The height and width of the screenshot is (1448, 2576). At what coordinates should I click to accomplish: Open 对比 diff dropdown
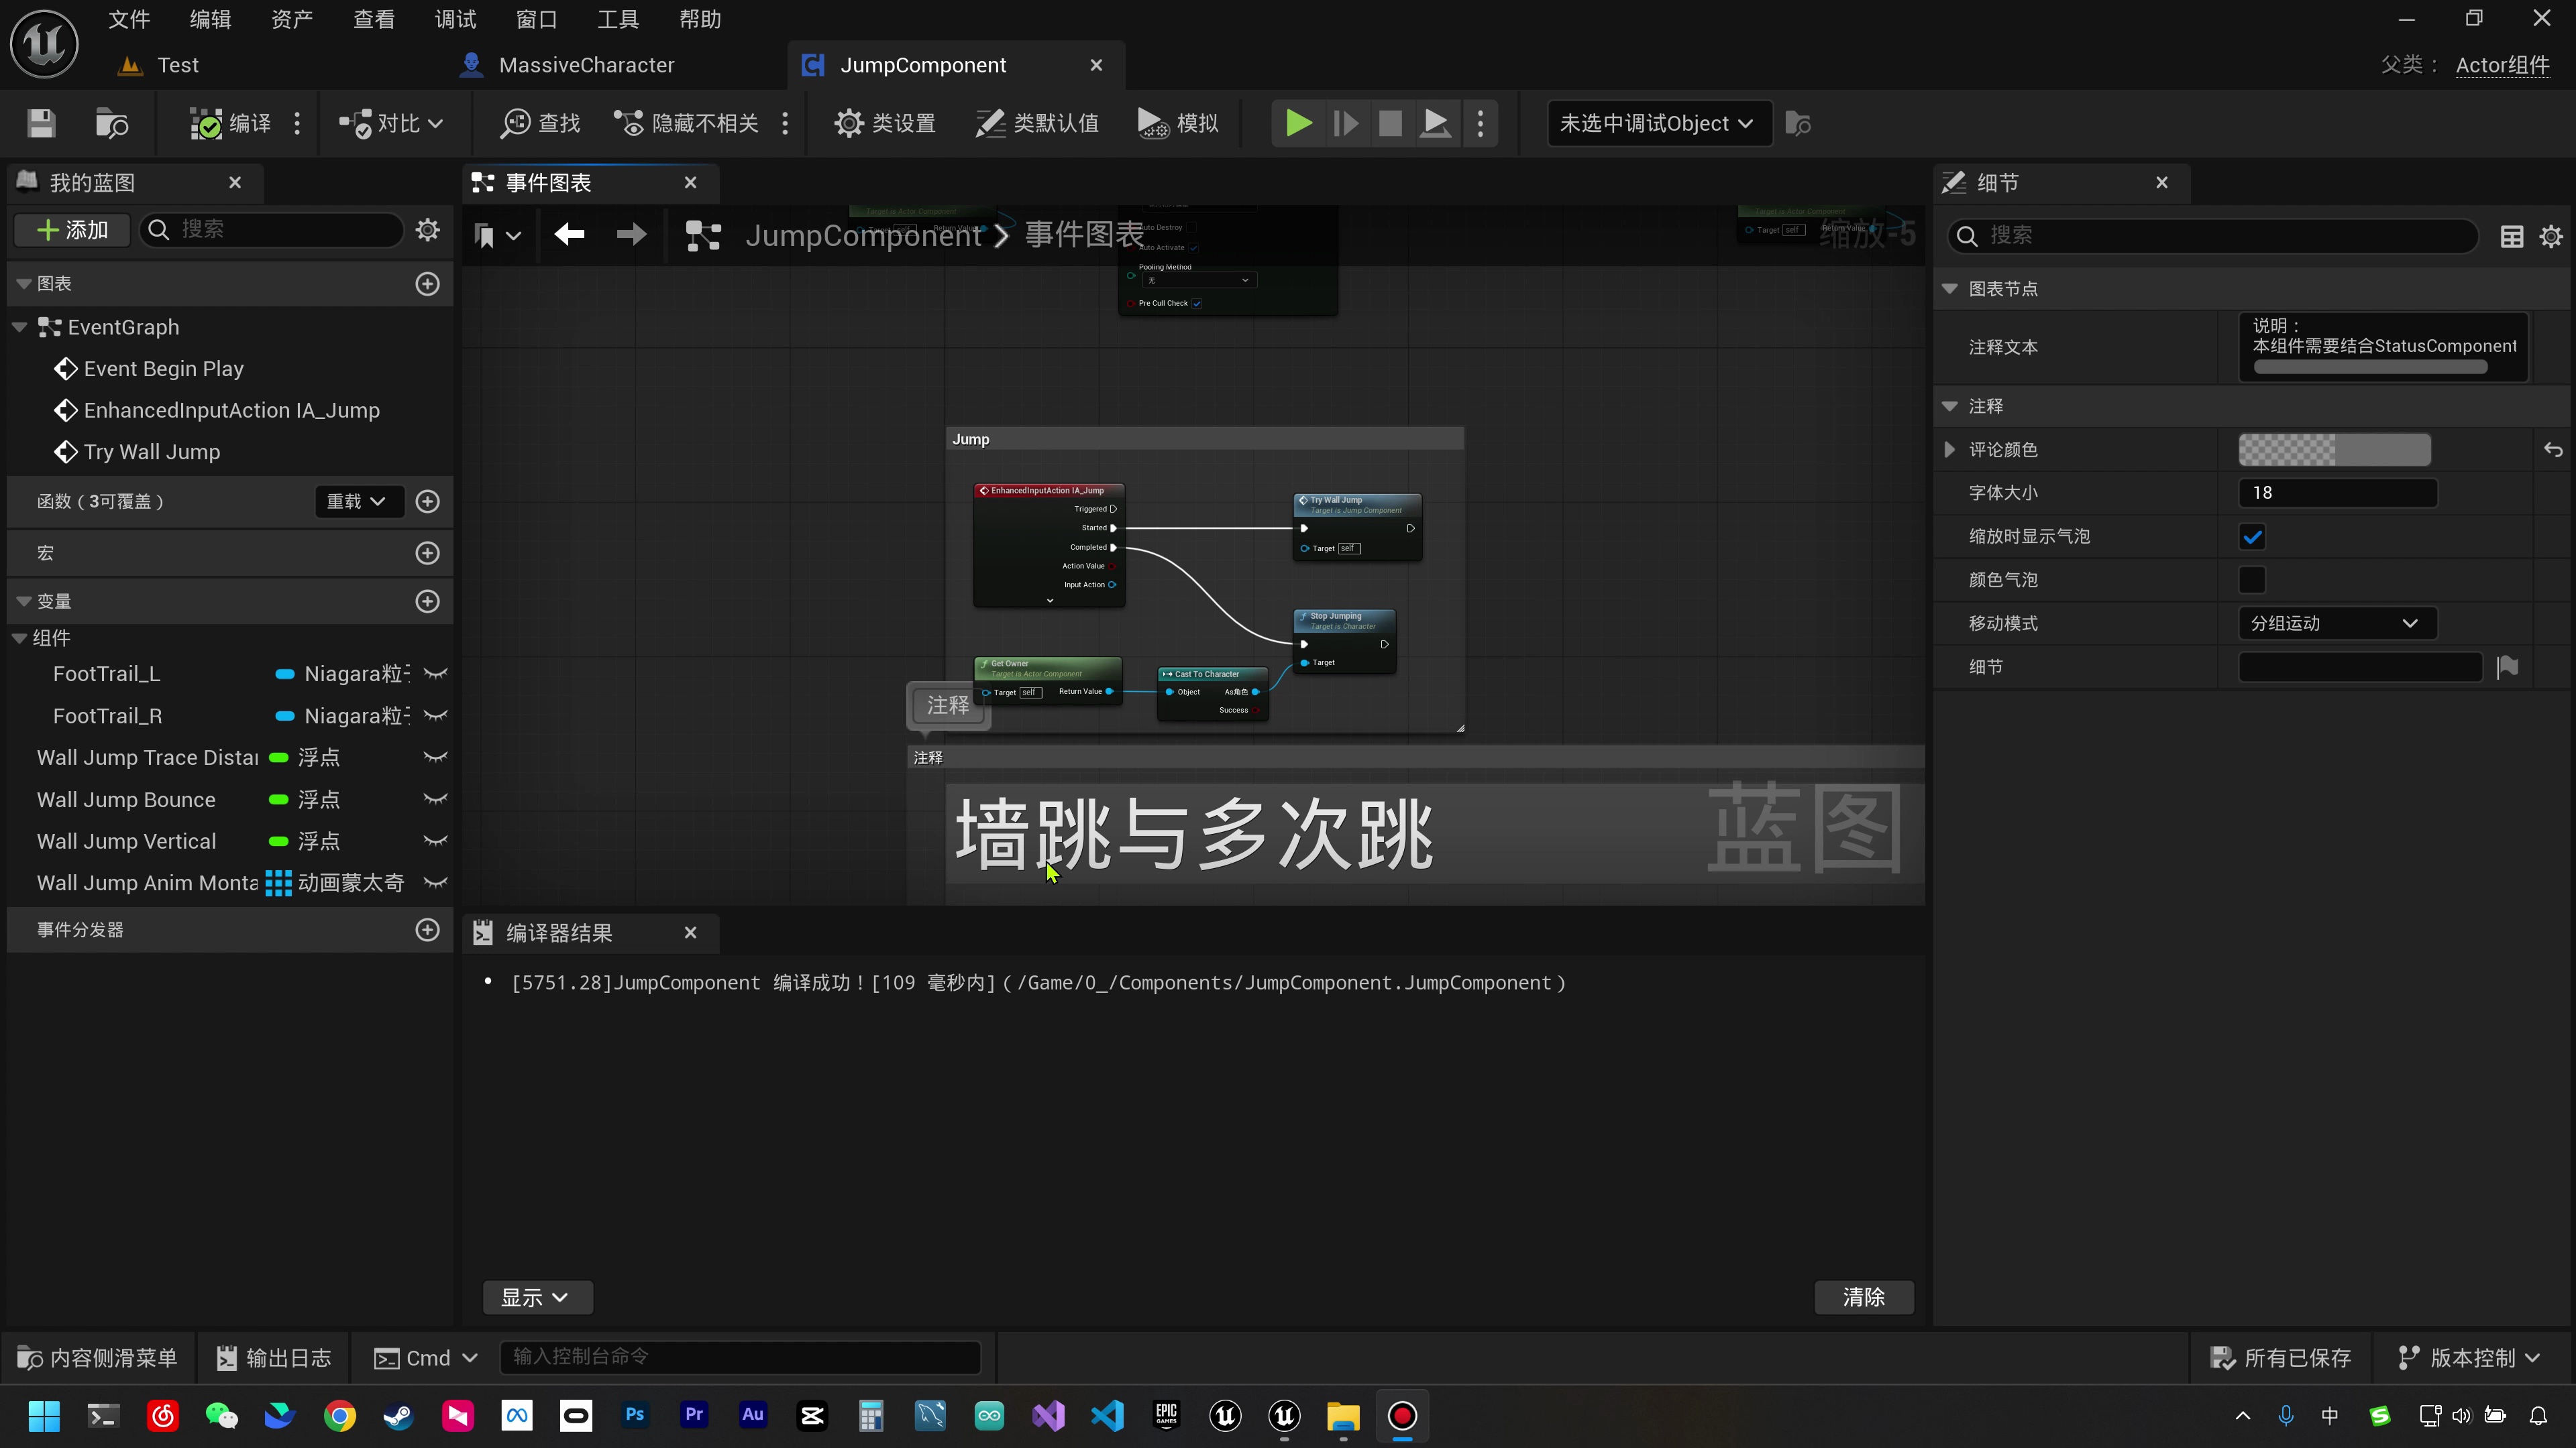pyautogui.click(x=391, y=123)
